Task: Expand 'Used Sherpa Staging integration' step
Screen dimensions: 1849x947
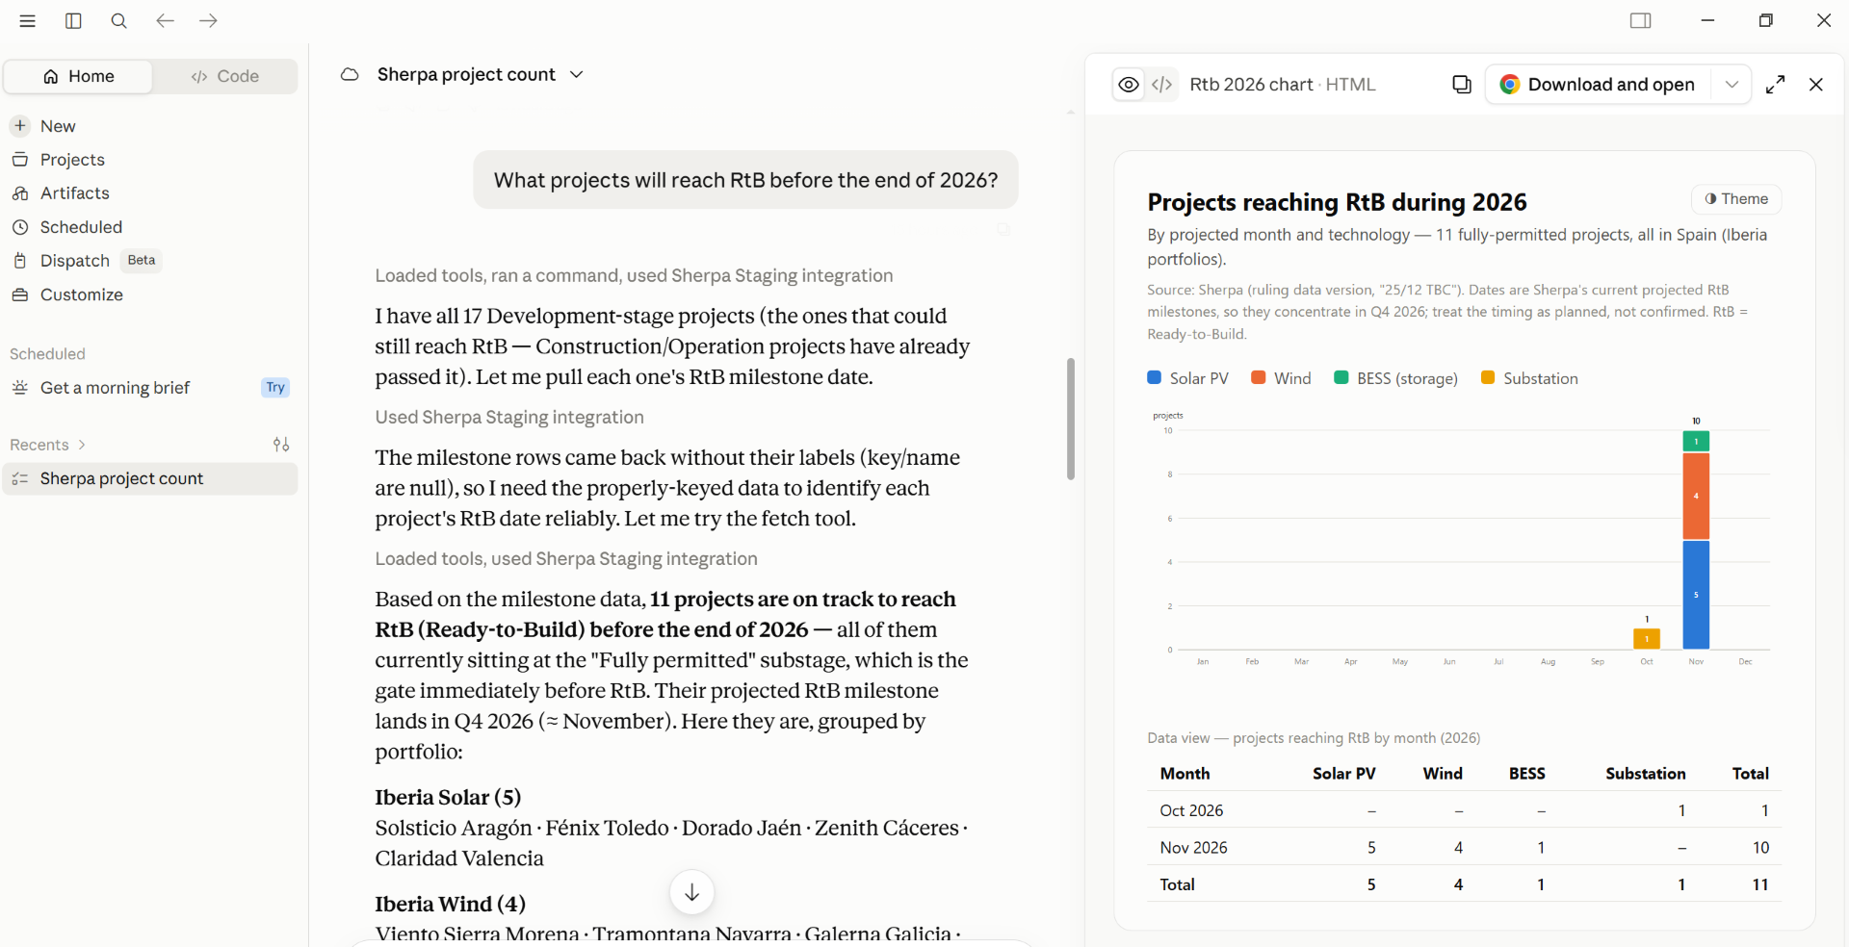Action: coord(509,417)
